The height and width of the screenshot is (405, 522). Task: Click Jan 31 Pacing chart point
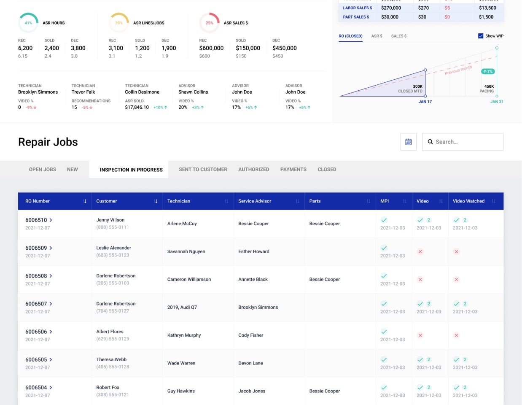(x=497, y=48)
